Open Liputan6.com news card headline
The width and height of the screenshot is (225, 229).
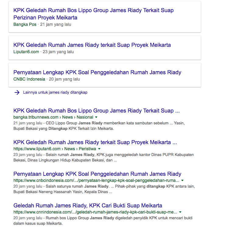[x=92, y=45]
